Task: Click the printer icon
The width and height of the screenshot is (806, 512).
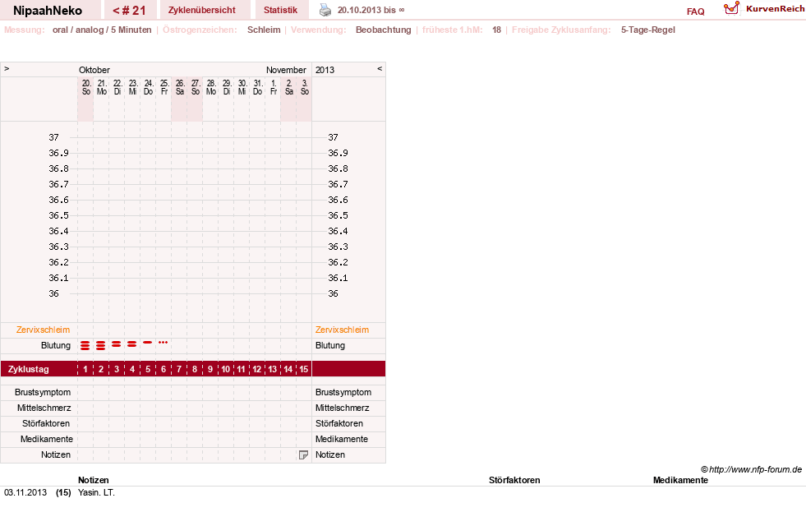Action: click(325, 10)
